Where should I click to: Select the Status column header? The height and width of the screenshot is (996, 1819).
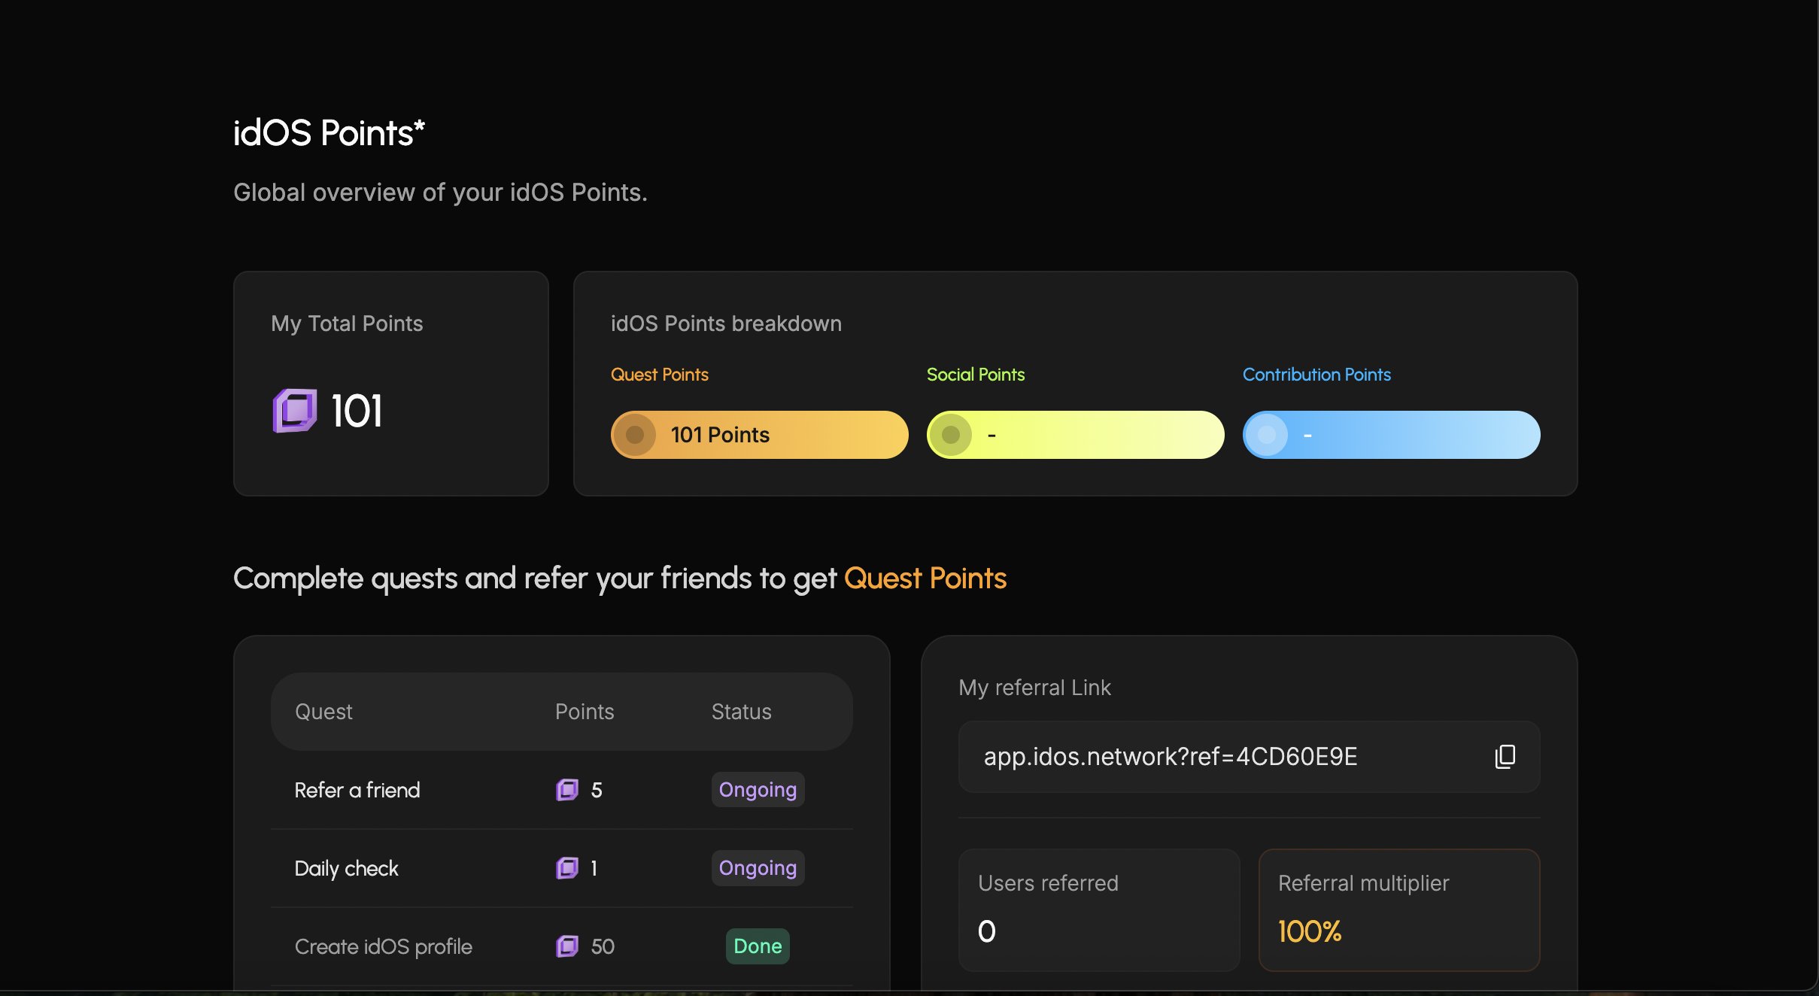741,711
